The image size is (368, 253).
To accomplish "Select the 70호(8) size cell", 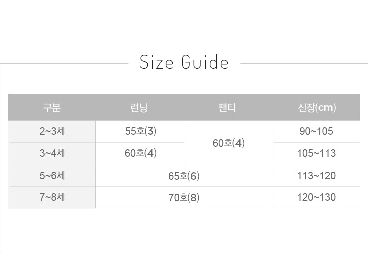I will (184, 197).
